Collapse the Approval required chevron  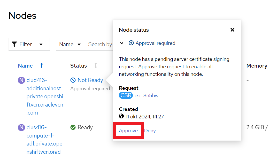click(122, 43)
